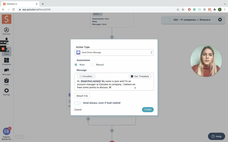This screenshot has height=142, width=228.
Task: Open Chrome three-dot menu
Action: [225, 9]
